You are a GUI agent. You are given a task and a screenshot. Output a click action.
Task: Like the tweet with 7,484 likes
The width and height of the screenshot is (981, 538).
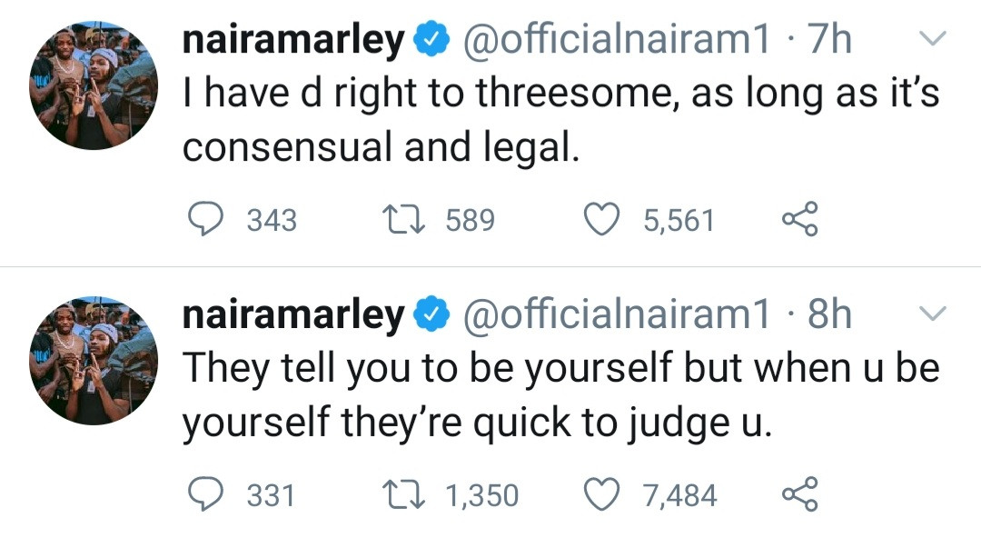(x=602, y=495)
